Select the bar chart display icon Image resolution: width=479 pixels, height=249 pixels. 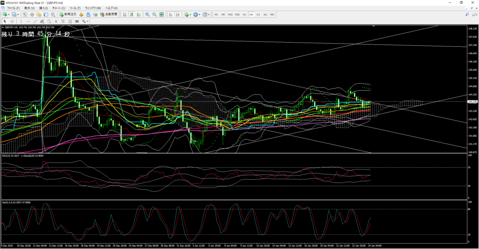[124, 15]
